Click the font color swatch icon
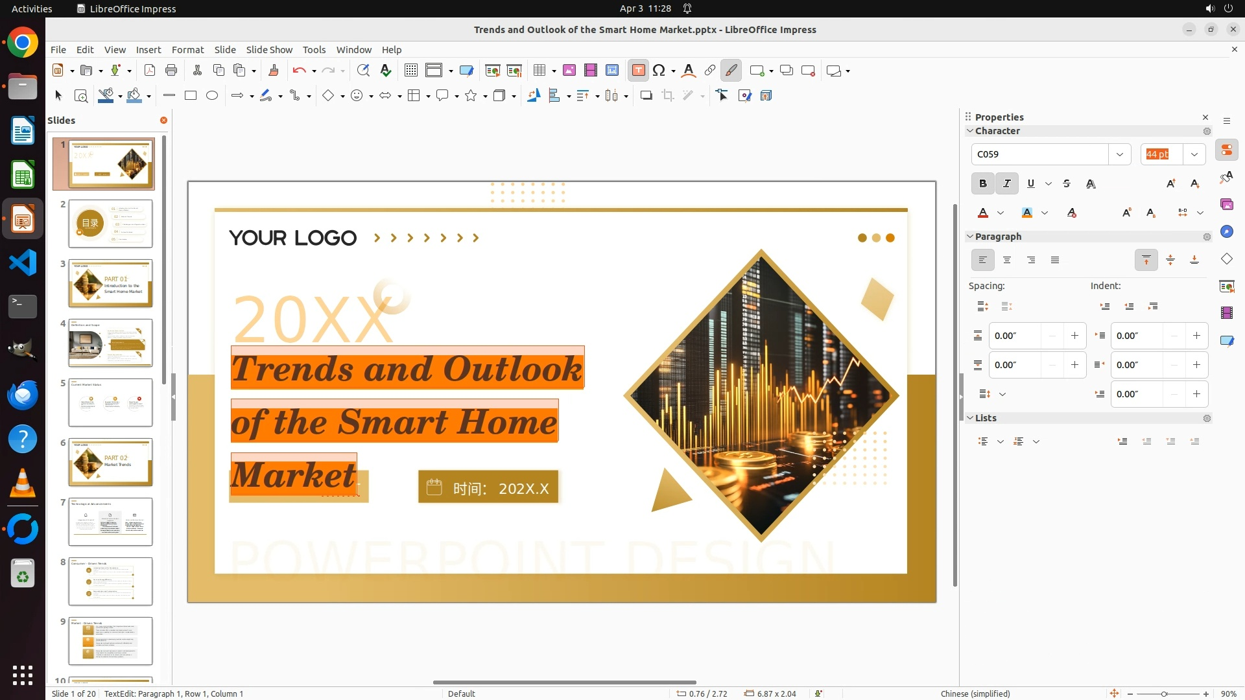Screen dimensions: 1245x700 pyautogui.click(x=983, y=213)
